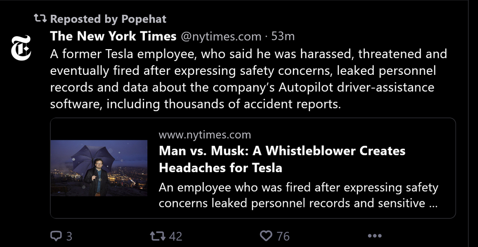Open the post via the 53m timestamp
This screenshot has width=478, height=247.
pyautogui.click(x=283, y=36)
